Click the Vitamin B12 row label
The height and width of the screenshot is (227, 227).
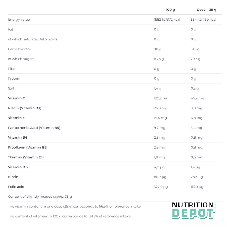[18, 167]
